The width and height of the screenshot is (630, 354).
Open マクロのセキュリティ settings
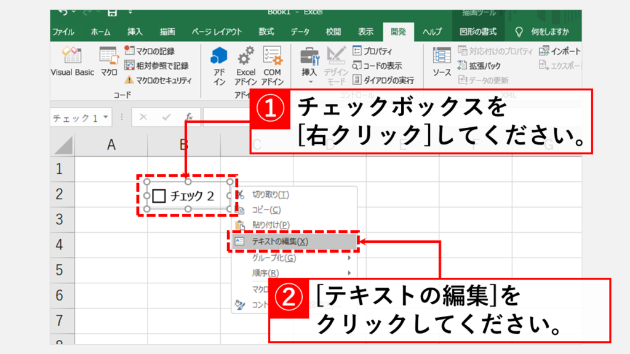pos(157,80)
